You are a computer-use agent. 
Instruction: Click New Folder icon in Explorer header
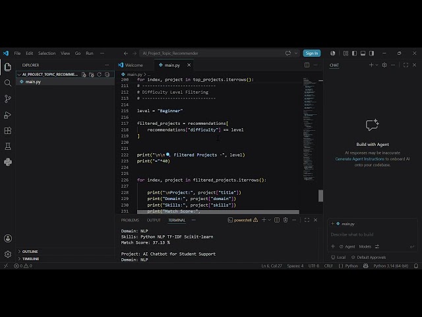click(92, 75)
